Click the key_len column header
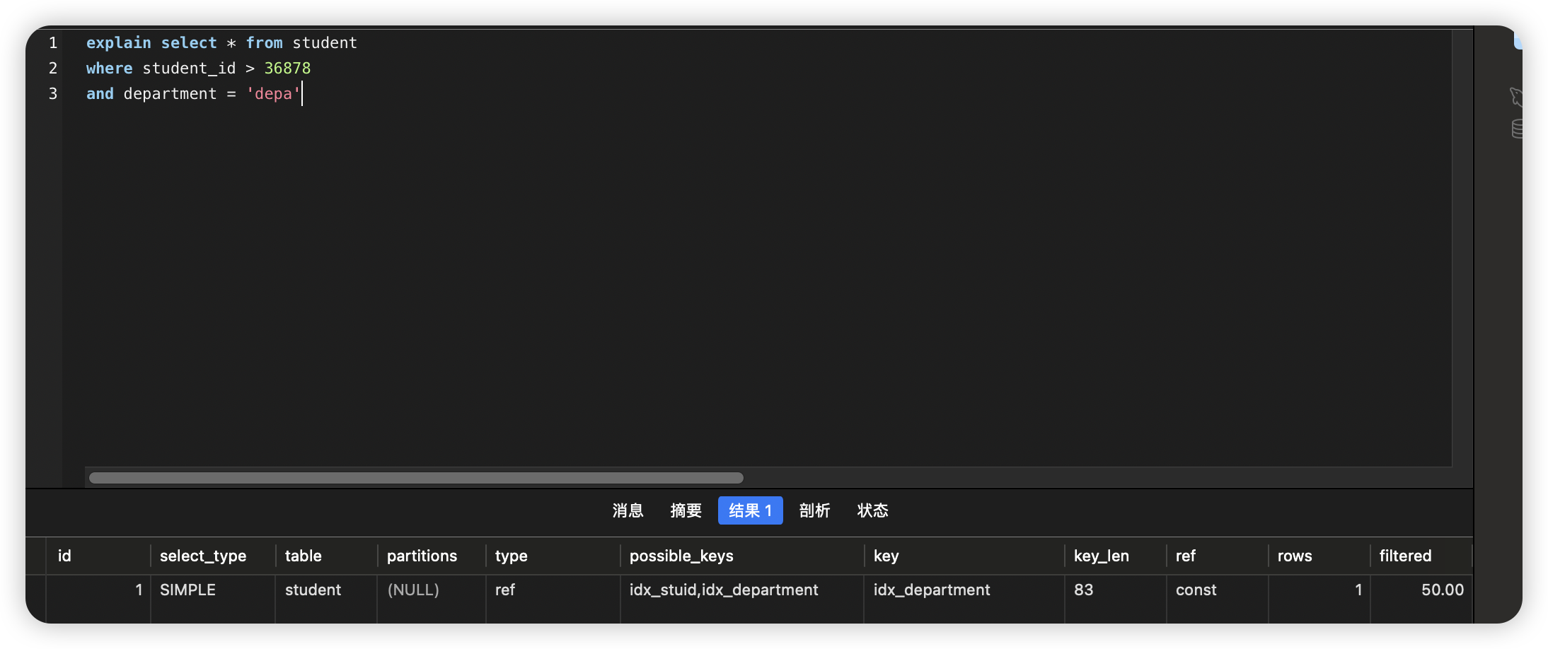This screenshot has height=649, width=1548. click(x=1116, y=556)
